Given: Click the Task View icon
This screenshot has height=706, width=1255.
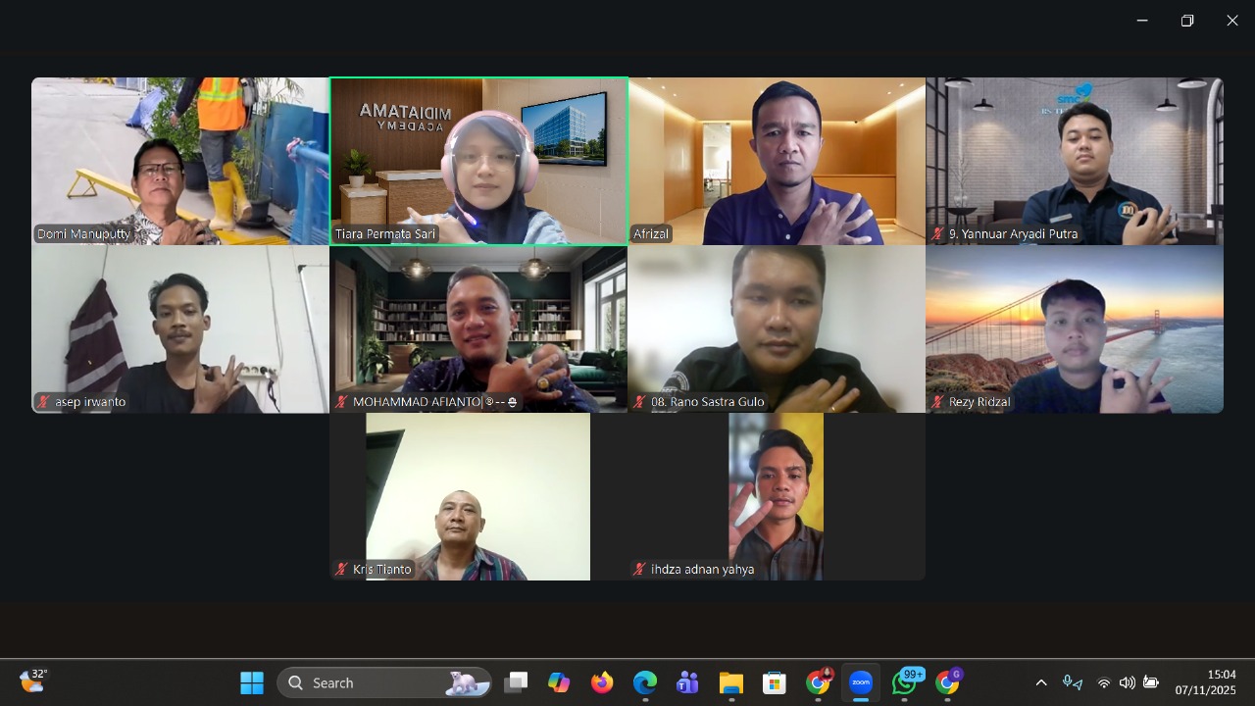Looking at the screenshot, I should click(x=516, y=682).
